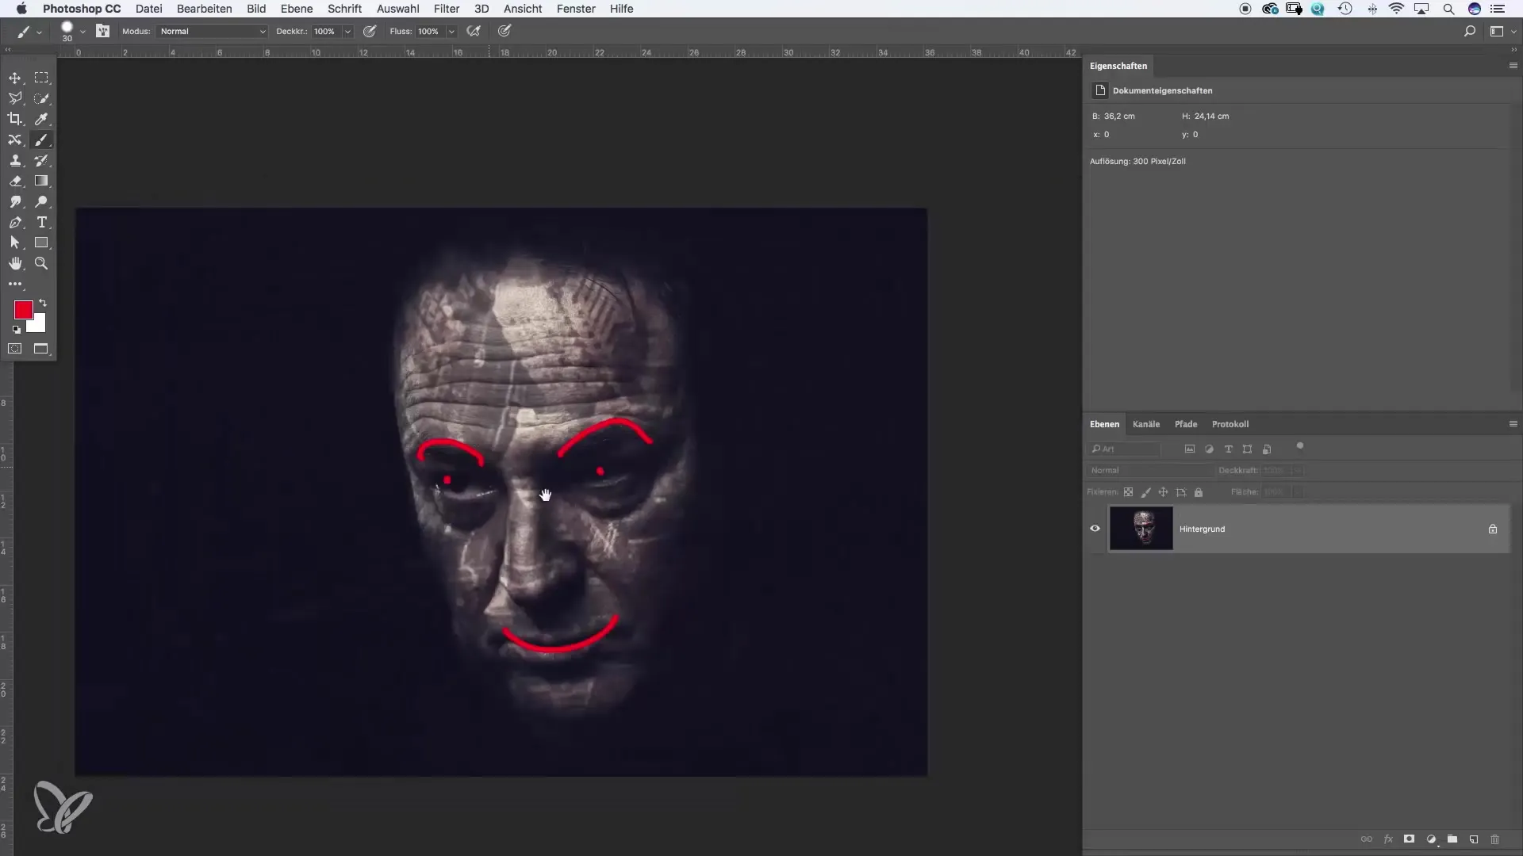1523x856 pixels.
Task: Open the Deckkr. opacity slider dropdown
Action: (x=347, y=32)
